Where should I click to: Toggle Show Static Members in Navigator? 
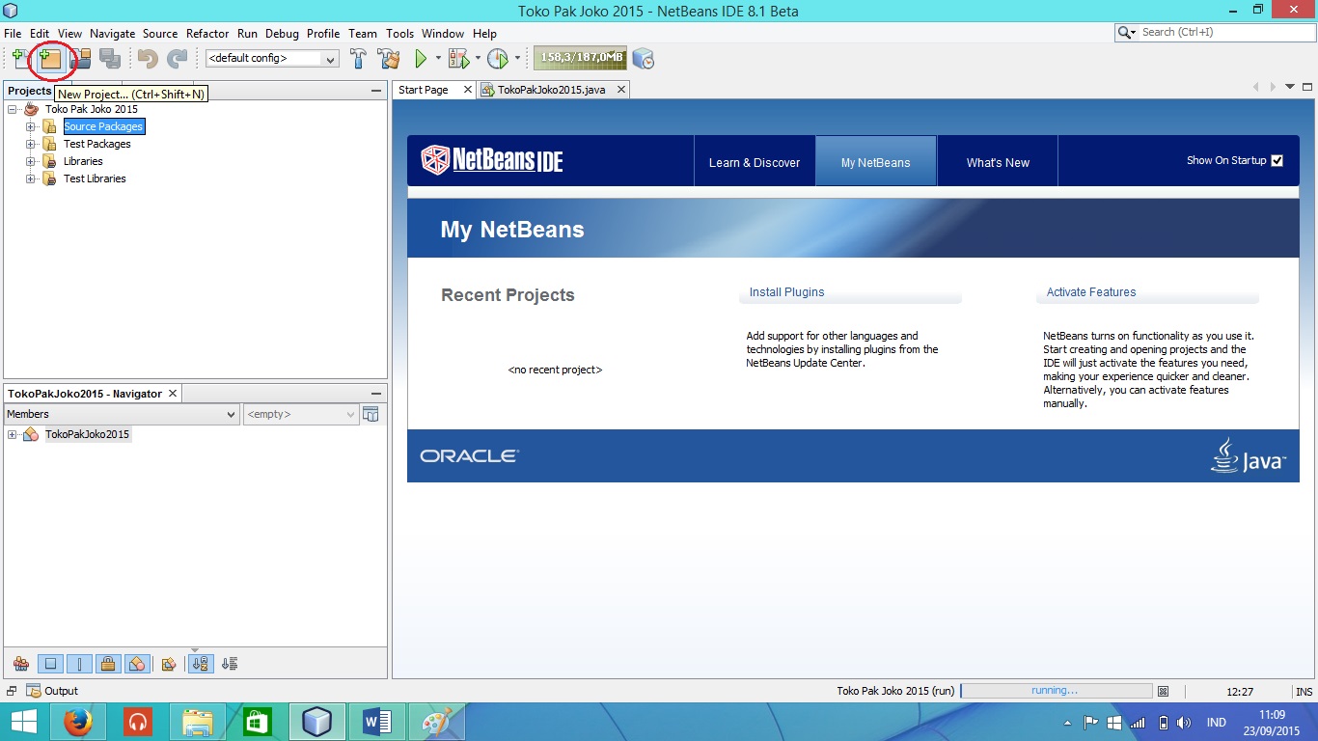(80, 664)
